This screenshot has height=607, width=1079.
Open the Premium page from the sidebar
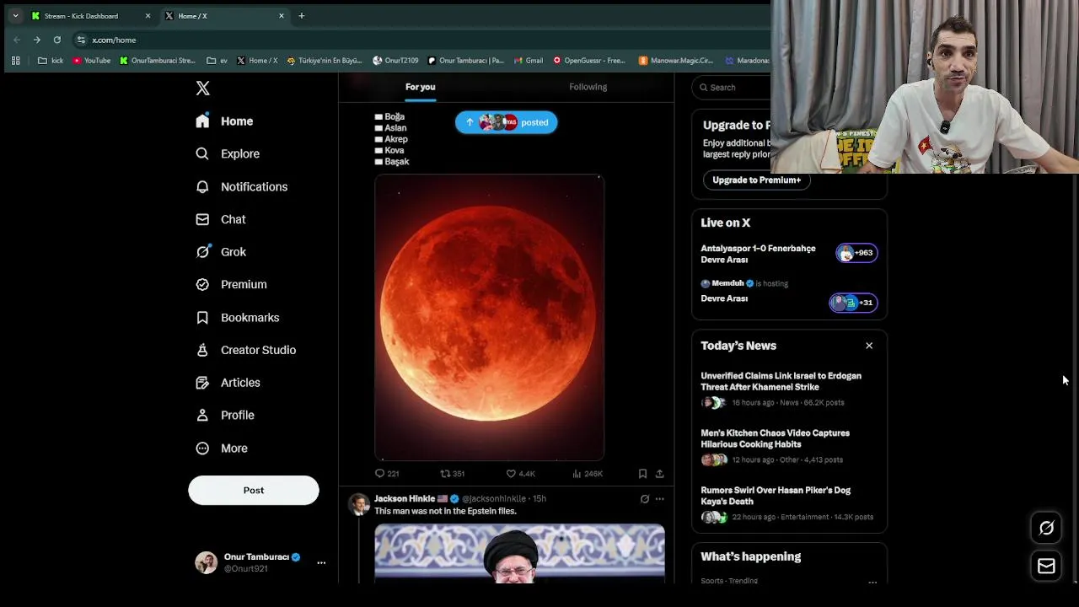click(x=231, y=284)
